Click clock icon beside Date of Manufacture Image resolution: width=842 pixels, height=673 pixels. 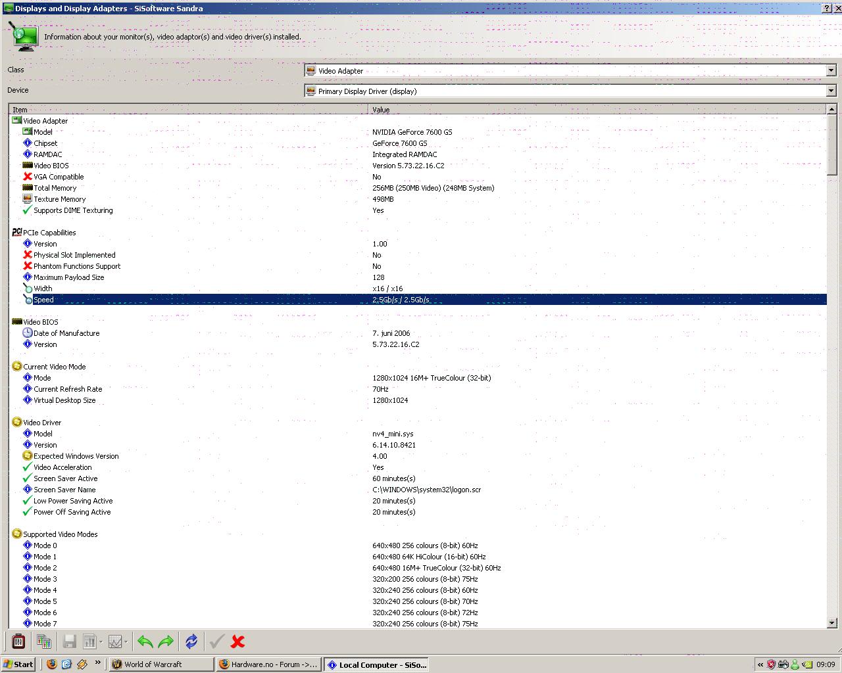tap(28, 333)
